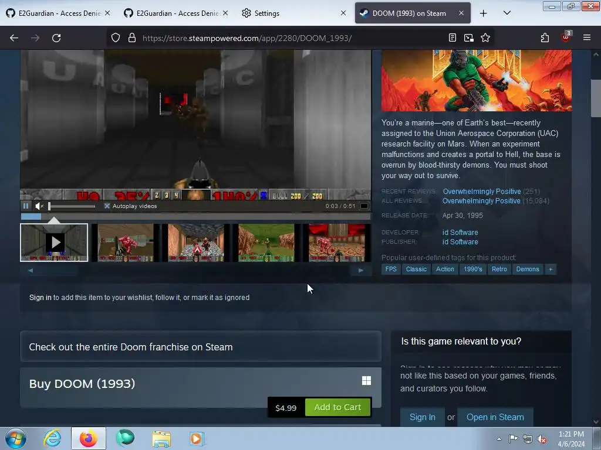
Task: Open Action Center flag tray icon
Action: tap(513, 438)
